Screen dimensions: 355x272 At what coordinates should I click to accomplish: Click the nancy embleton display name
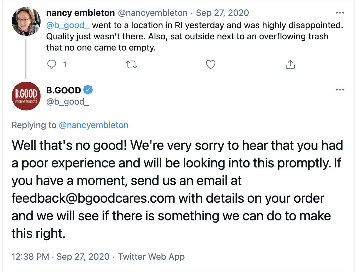[80, 13]
